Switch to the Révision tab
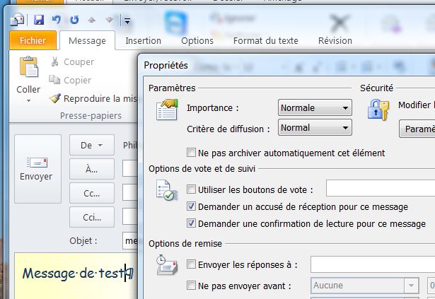Screen dimensions: 435x299 point(335,40)
